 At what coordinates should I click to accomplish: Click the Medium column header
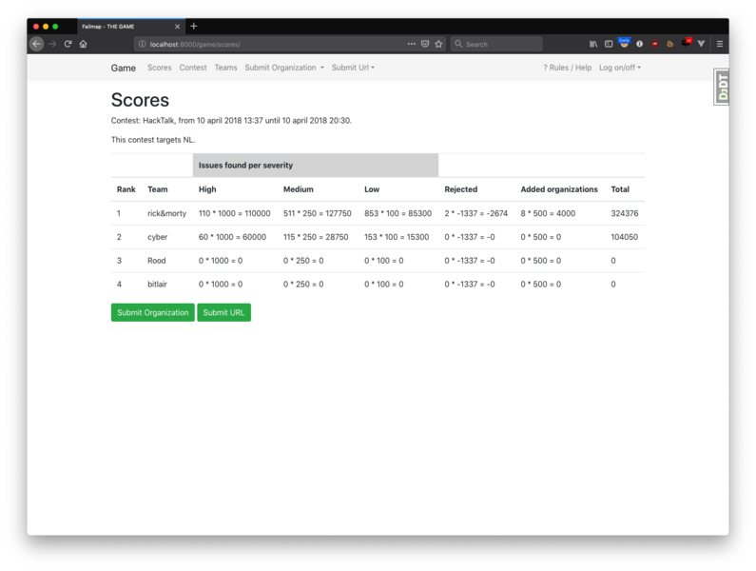299,189
